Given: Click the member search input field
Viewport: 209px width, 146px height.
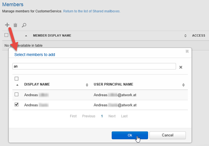Looking at the screenshot, I should pos(93,66).
